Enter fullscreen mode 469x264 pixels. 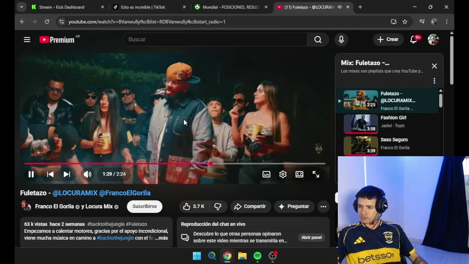coord(316,175)
